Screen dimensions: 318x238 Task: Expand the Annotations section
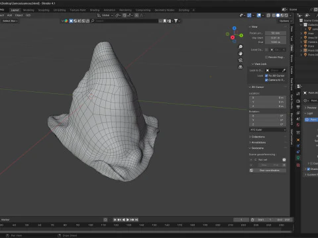[x=258, y=143]
